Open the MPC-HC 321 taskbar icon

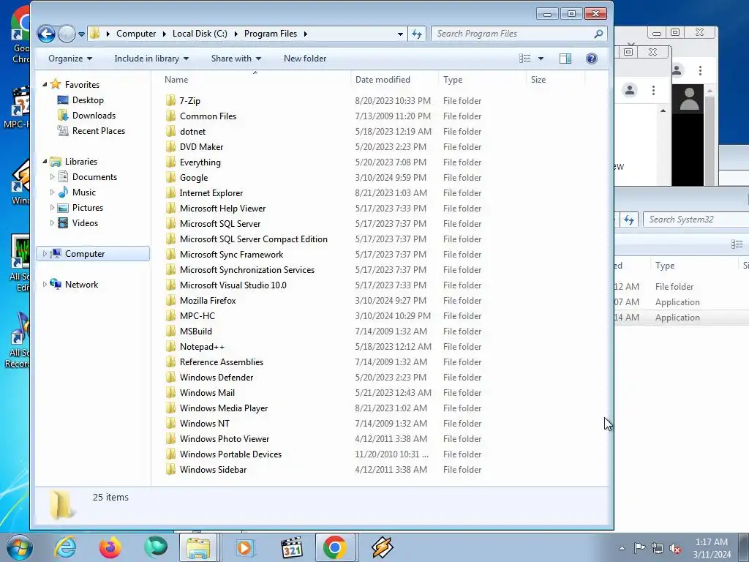[291, 547]
